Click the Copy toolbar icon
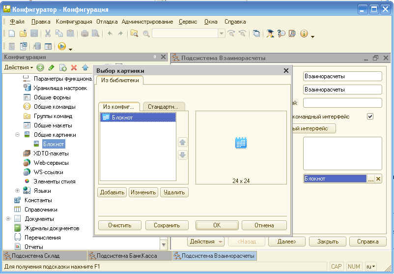This screenshot has width=394, height=274. (59, 33)
